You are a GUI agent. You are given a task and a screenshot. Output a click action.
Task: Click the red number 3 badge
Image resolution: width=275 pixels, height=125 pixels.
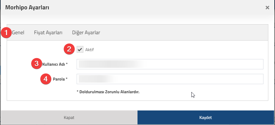point(37,64)
